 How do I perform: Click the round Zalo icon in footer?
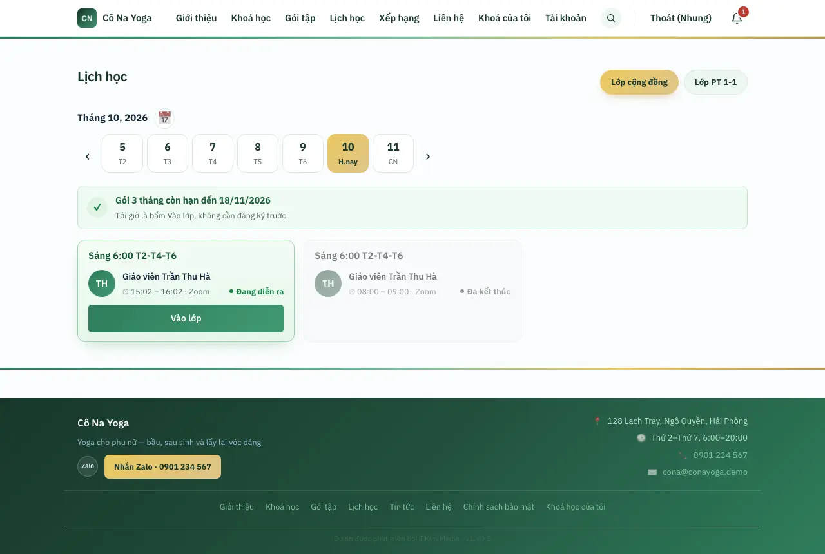[88, 466]
